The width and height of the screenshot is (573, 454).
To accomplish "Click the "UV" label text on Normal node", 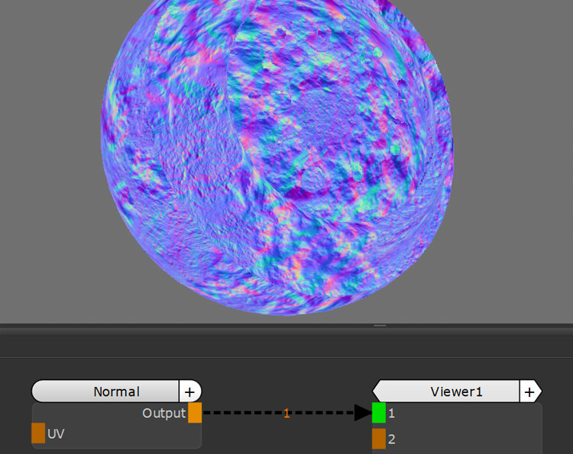I will coord(56,433).
